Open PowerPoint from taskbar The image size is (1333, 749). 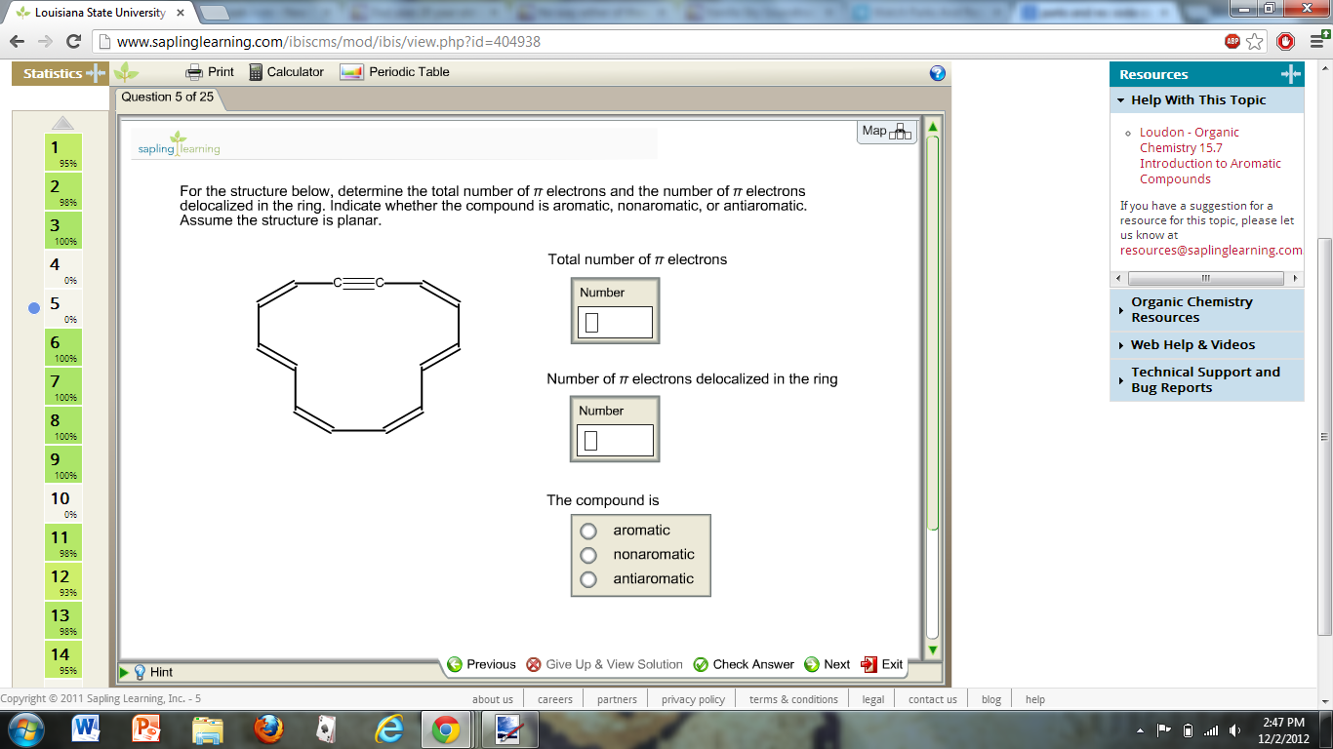tap(146, 729)
